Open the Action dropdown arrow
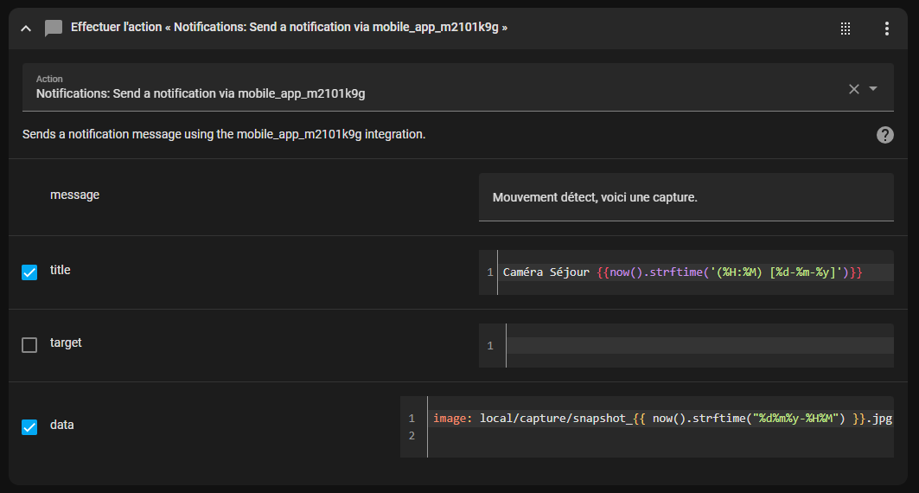 point(873,88)
